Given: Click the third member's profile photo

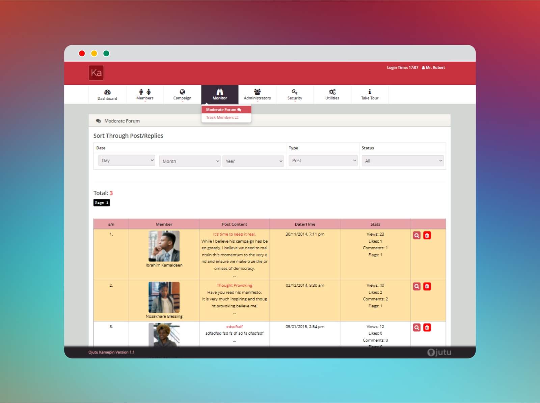Looking at the screenshot, I should (164, 335).
